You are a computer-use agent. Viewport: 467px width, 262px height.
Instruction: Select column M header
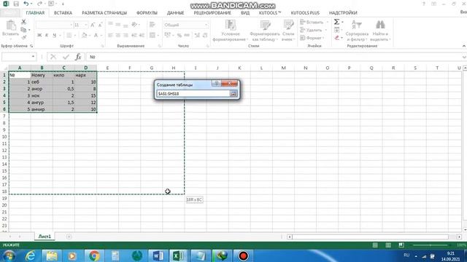(x=284, y=68)
